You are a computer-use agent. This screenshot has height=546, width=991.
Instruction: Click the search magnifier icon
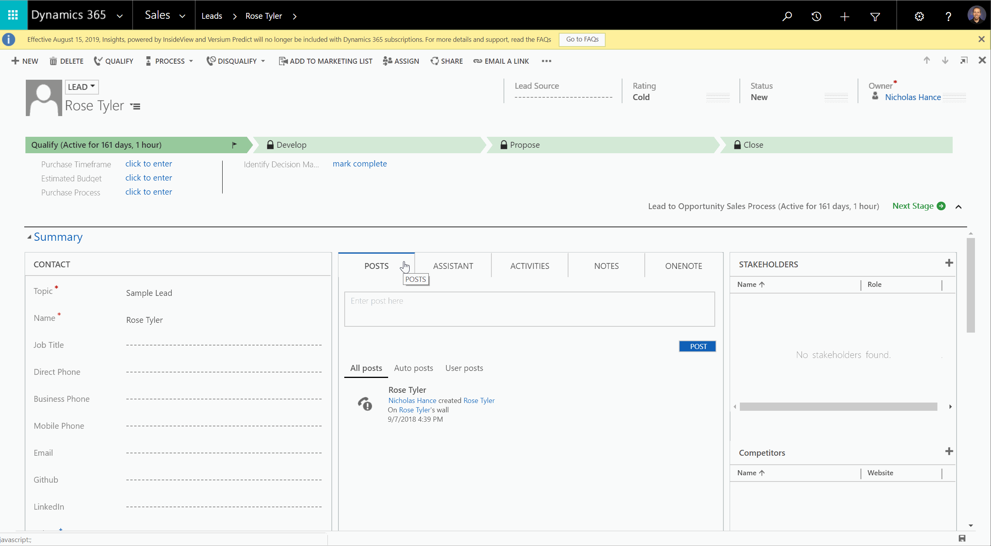coord(787,16)
